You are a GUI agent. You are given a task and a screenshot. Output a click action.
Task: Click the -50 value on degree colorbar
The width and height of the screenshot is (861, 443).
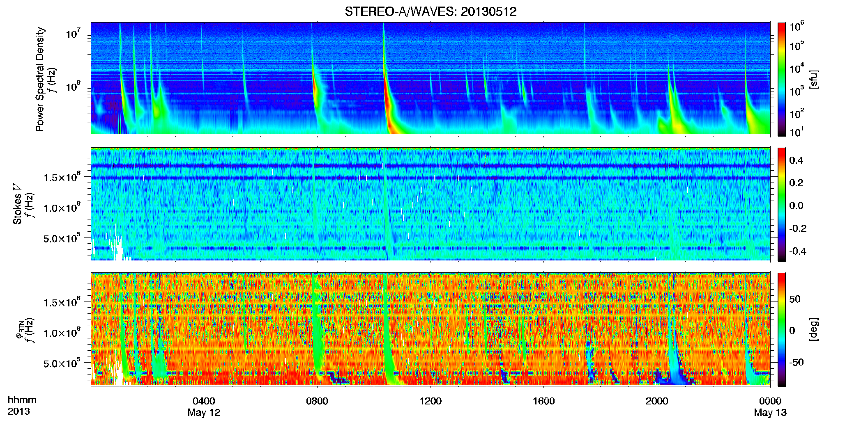tap(796, 362)
